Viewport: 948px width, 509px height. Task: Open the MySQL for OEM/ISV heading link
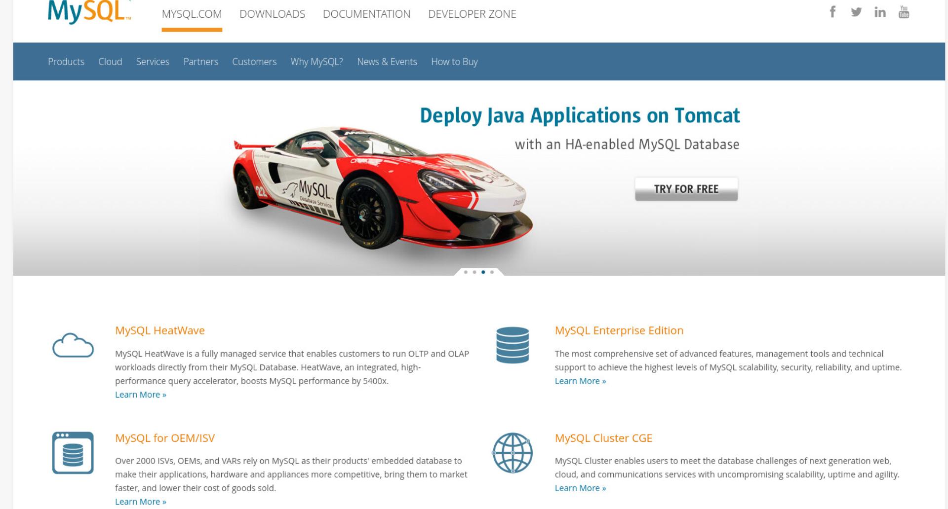(x=165, y=438)
